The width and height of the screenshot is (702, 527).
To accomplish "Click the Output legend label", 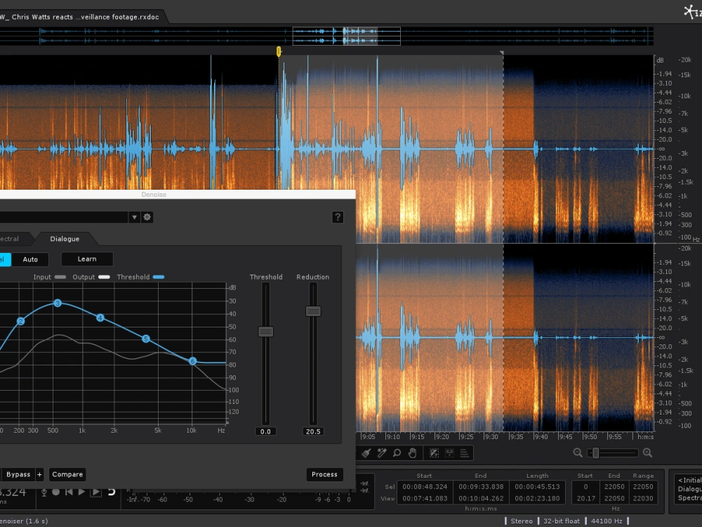I will 84,277.
